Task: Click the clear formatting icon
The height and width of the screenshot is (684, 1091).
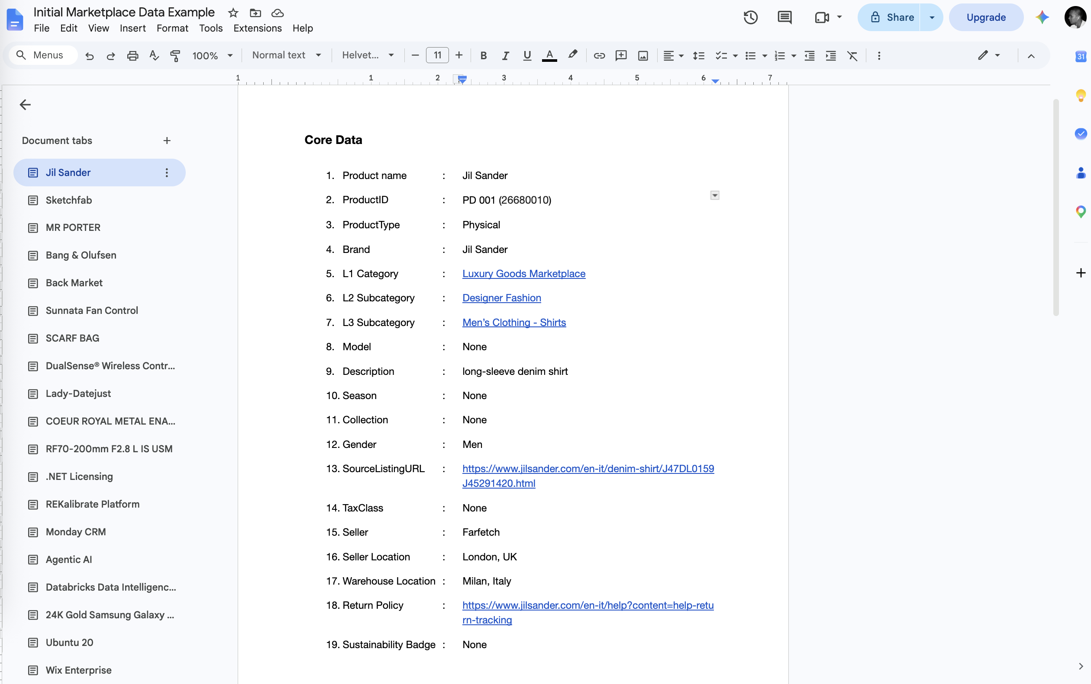Action: (x=852, y=56)
